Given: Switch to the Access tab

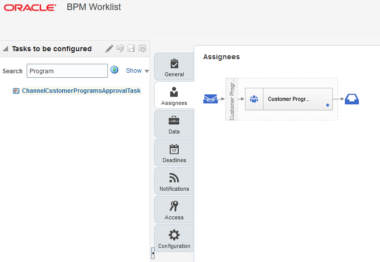Looking at the screenshot, I should coord(174,210).
